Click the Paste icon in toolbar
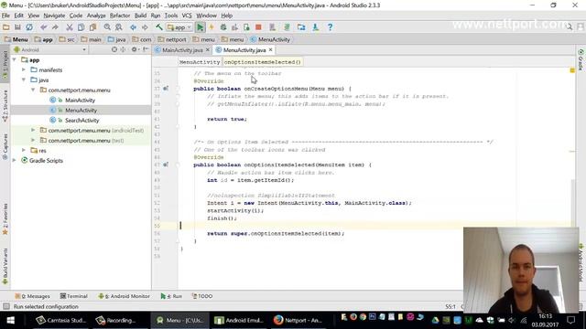This screenshot has width=586, height=329. 92,27
